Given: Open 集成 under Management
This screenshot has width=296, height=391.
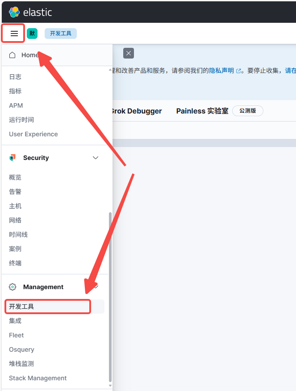Looking at the screenshot, I should tap(15, 321).
